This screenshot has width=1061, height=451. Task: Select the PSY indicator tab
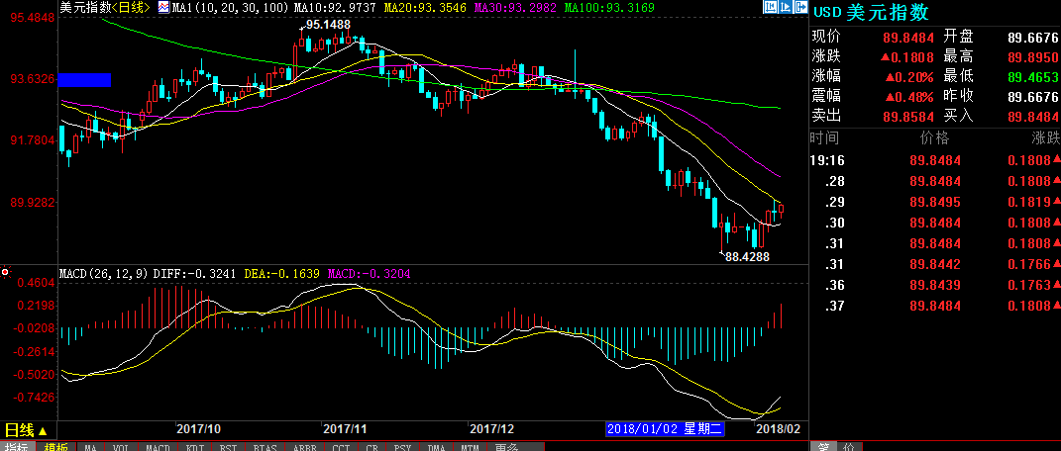pos(403,447)
